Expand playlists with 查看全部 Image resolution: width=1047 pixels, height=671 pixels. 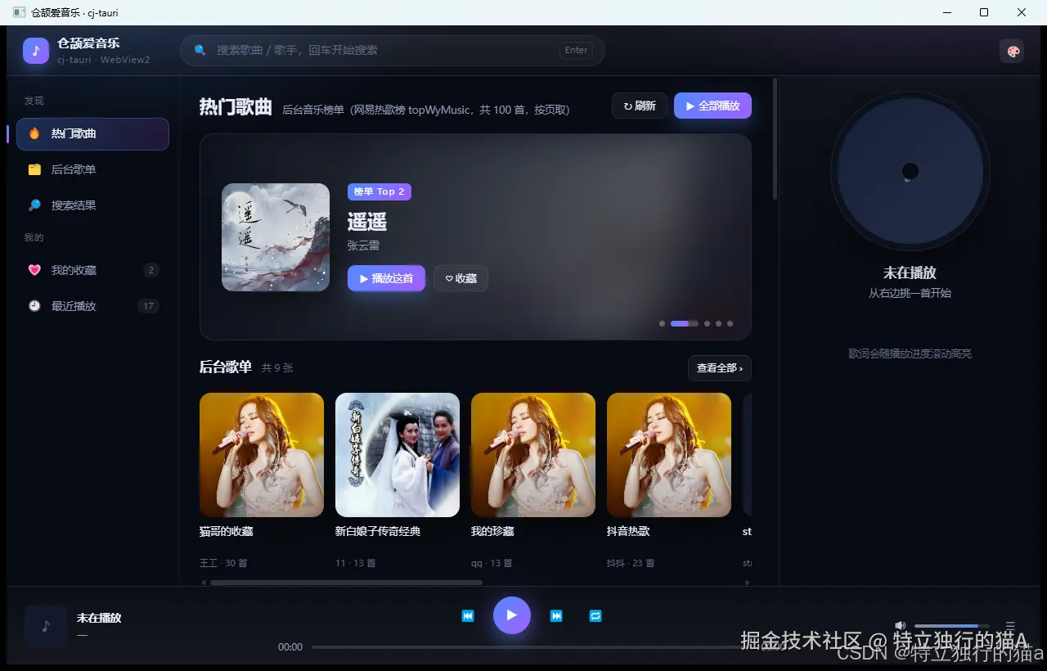pyautogui.click(x=720, y=368)
